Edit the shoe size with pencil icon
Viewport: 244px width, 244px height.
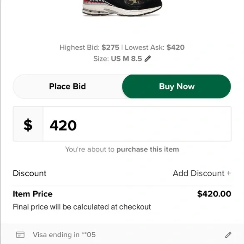[x=148, y=58]
